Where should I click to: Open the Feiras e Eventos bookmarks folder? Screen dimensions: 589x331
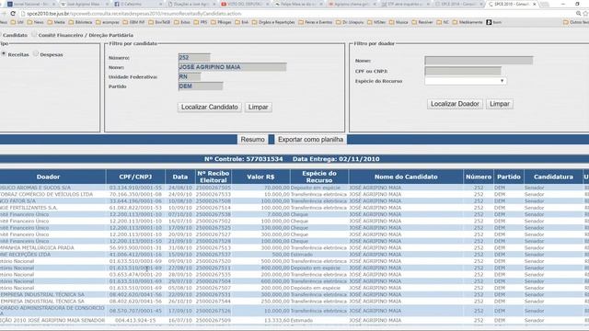click(x=316, y=22)
